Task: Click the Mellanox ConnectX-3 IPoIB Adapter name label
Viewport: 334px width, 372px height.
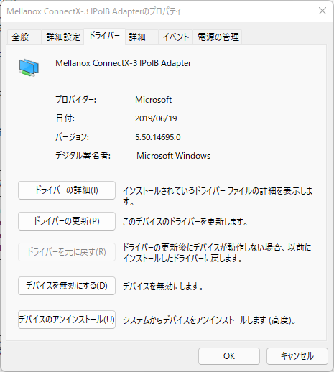Action: coord(124,63)
